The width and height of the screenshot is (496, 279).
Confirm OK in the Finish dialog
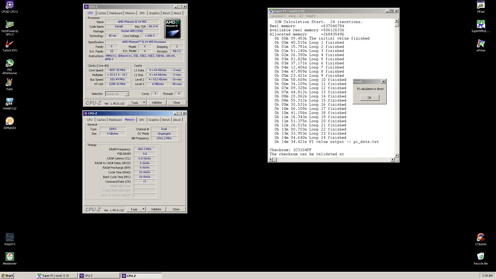click(369, 98)
